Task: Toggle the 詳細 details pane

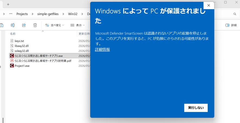Action: [231, 25]
